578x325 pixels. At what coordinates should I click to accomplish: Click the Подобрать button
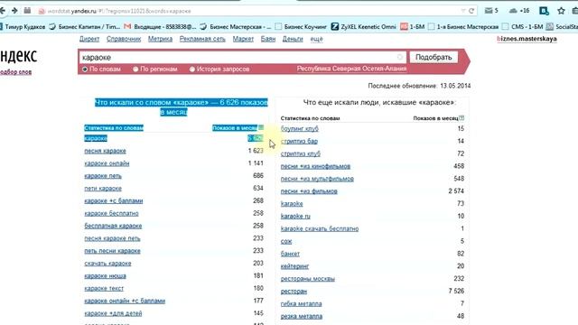point(433,57)
